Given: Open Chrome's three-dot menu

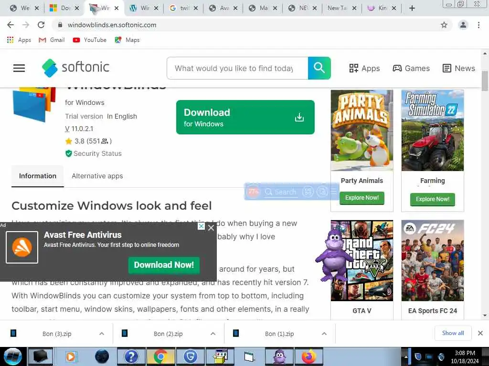Looking at the screenshot, I should [478, 25].
